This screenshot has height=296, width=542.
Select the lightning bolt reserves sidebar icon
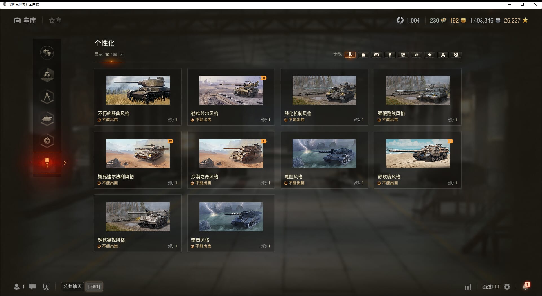click(x=47, y=141)
